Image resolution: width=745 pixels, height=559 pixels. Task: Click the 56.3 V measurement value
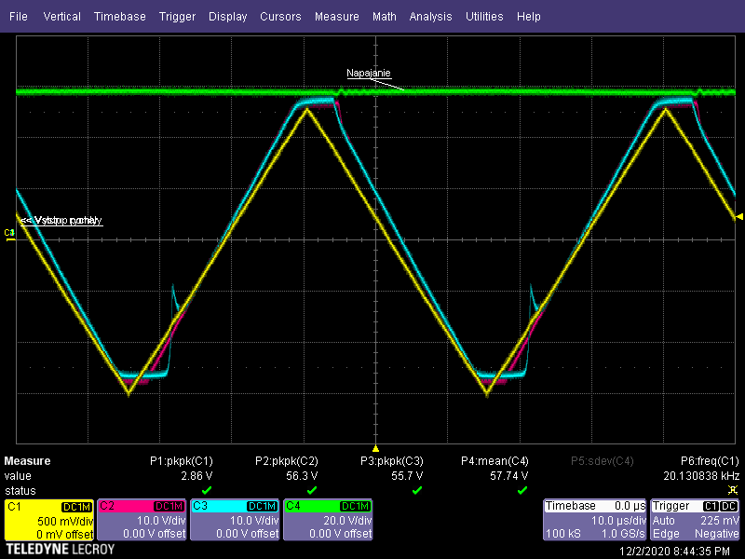click(x=302, y=476)
